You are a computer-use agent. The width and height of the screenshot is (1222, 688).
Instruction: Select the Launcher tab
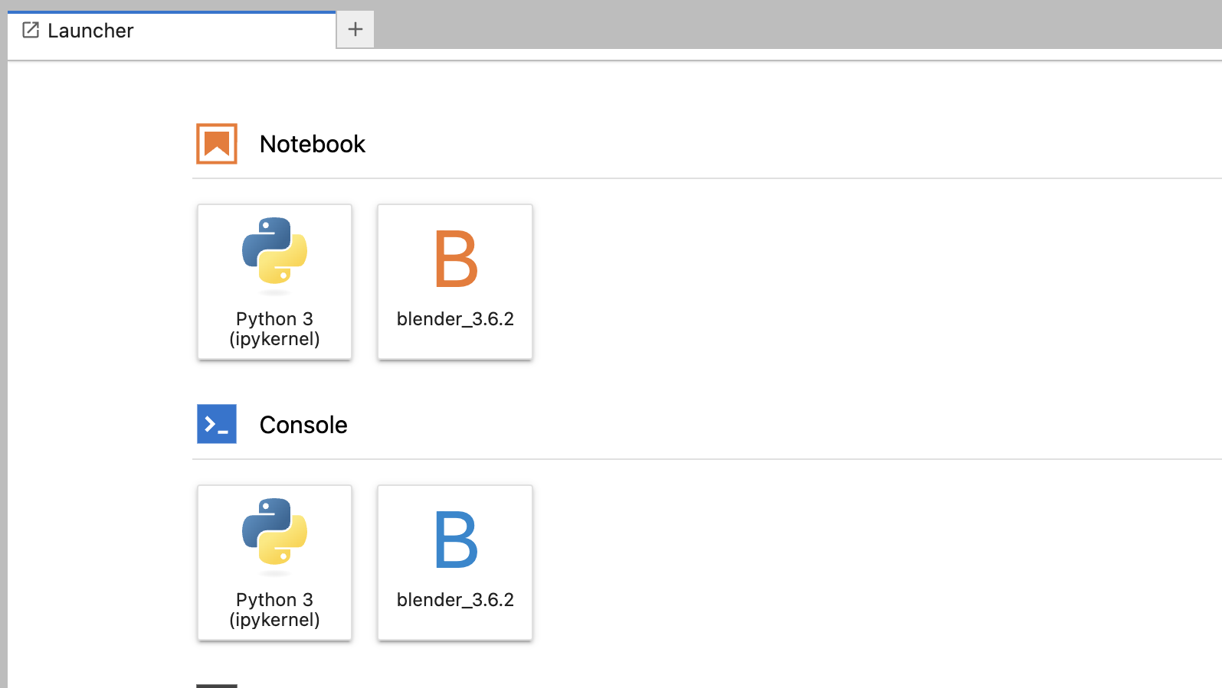point(172,31)
